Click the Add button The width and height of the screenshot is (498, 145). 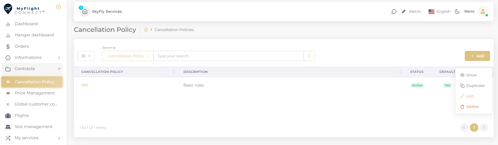pyautogui.click(x=477, y=56)
